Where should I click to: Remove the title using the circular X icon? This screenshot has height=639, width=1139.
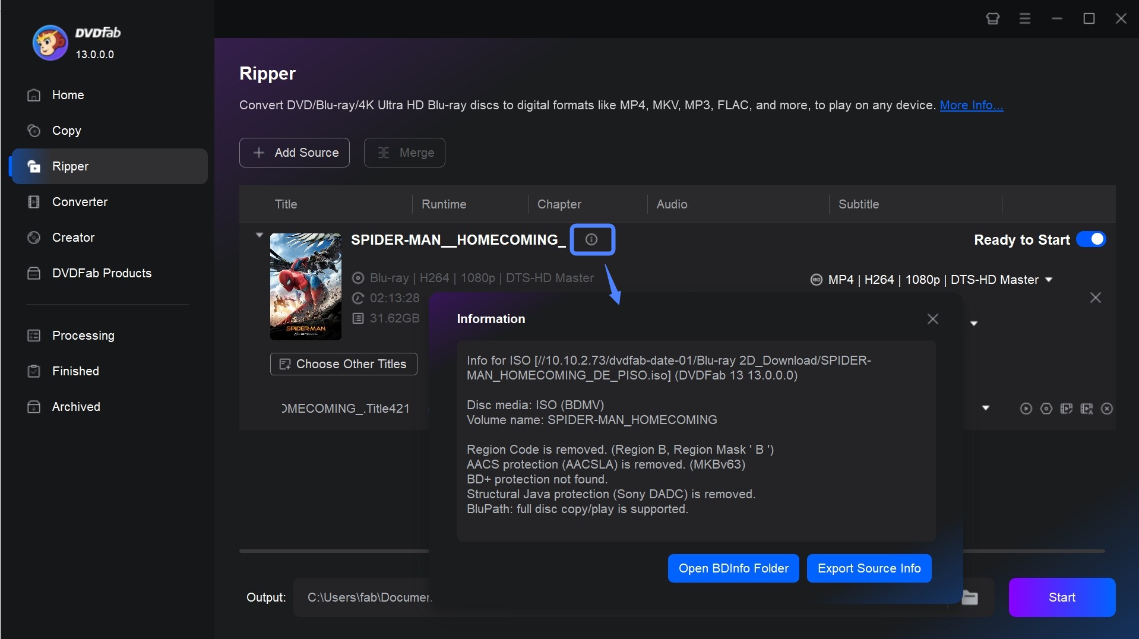tap(1108, 409)
